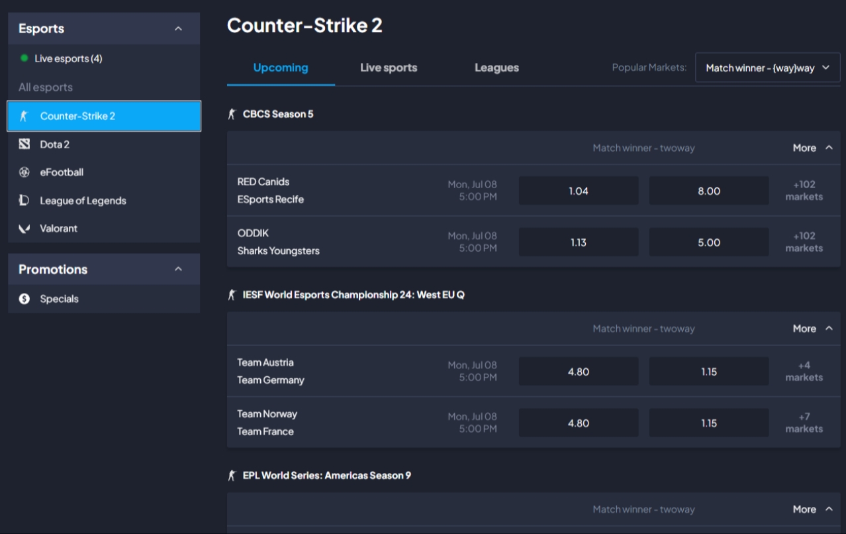
Task: Click the CBCS Season 5 league icon
Action: [x=232, y=114]
